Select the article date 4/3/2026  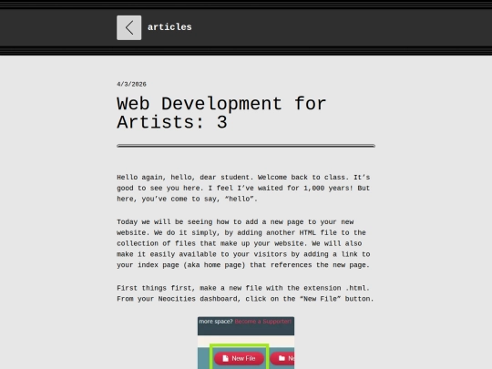coord(131,84)
